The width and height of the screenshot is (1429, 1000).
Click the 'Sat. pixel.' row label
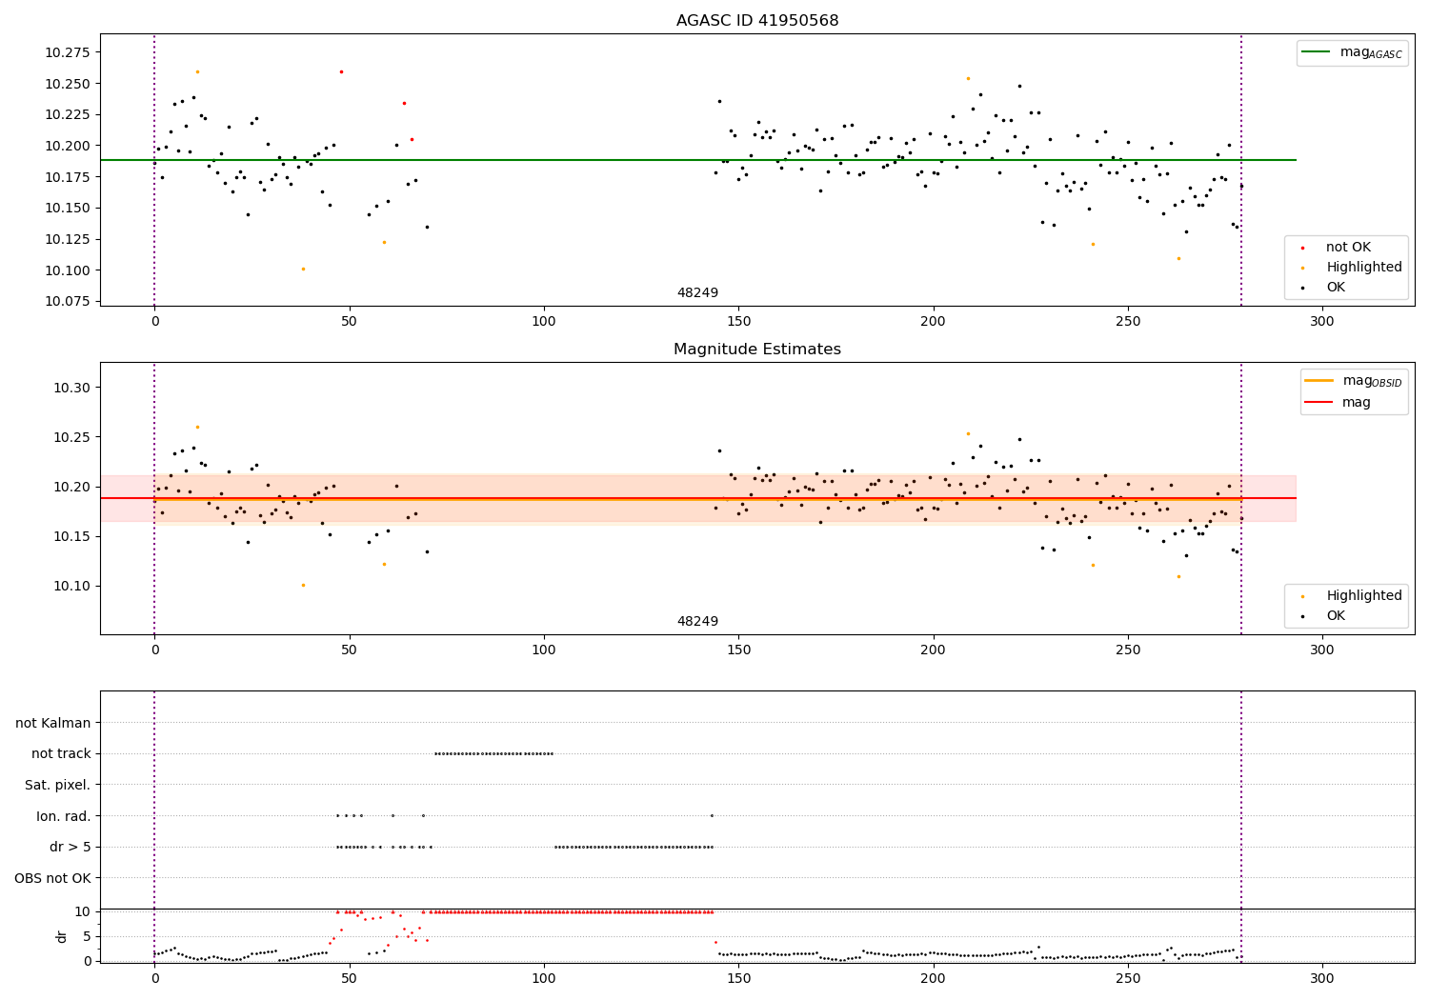click(58, 785)
